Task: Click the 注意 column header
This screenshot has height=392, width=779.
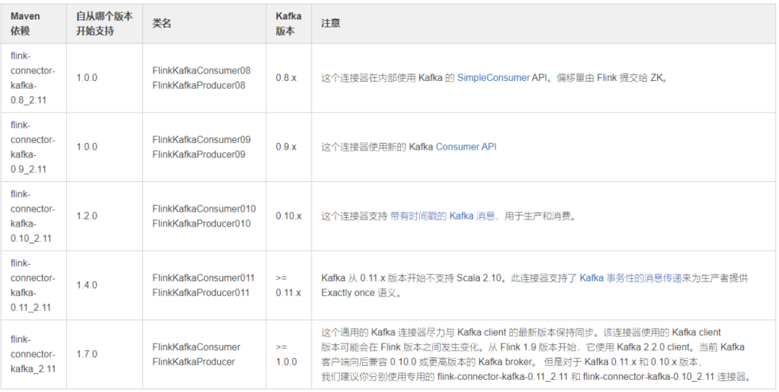Action: point(331,23)
